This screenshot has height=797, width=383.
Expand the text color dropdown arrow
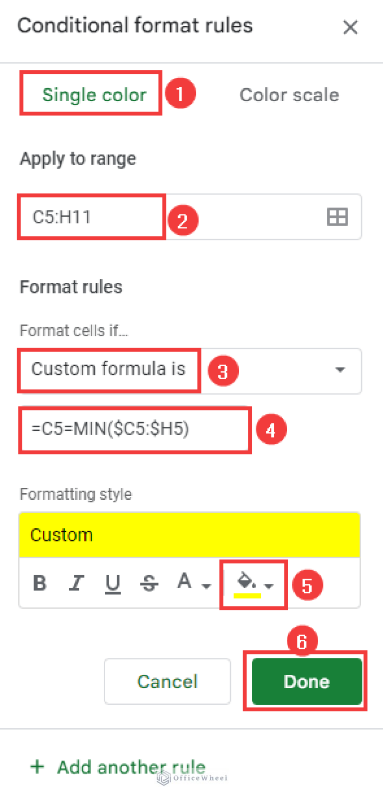[x=206, y=586]
